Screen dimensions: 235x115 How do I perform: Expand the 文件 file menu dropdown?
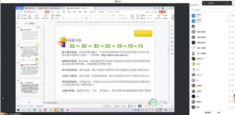[x=20, y=12]
